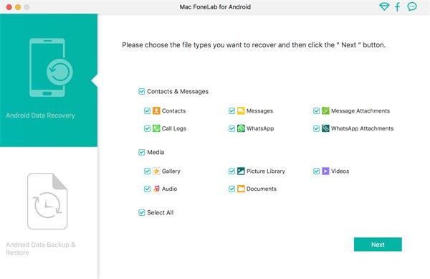Open the Facebook icon in title bar
The image size is (430, 279).
tap(397, 6)
